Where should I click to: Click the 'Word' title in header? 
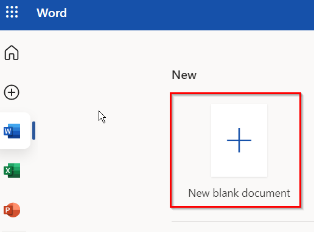coord(52,13)
